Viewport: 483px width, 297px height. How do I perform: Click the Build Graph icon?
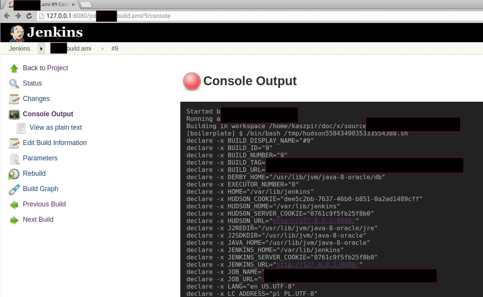point(14,189)
